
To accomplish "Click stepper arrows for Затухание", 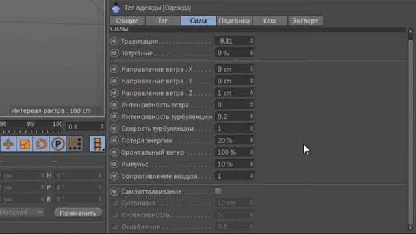I will 252,53.
